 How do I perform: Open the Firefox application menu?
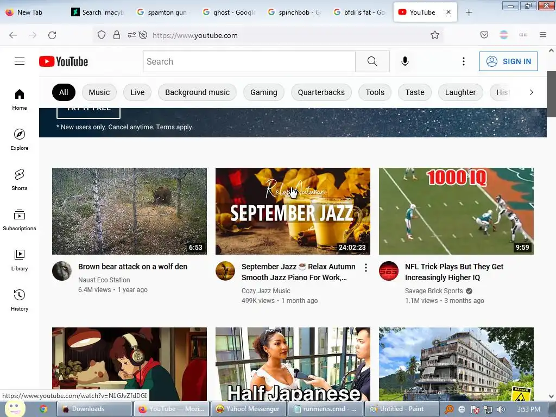tap(543, 35)
